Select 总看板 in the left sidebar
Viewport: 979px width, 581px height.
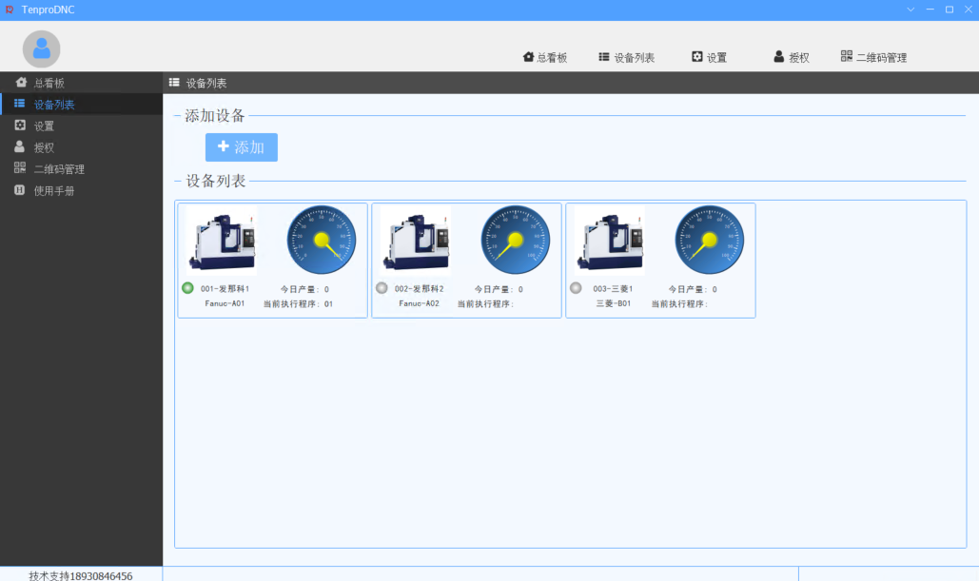pos(49,83)
